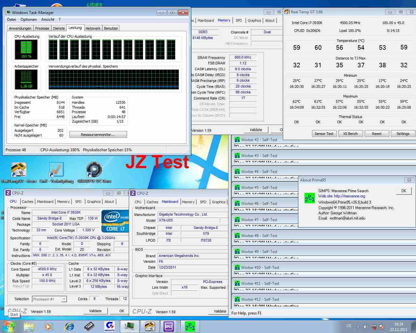Select SPD tab in CPU-Z Mainboard window

(x=203, y=202)
